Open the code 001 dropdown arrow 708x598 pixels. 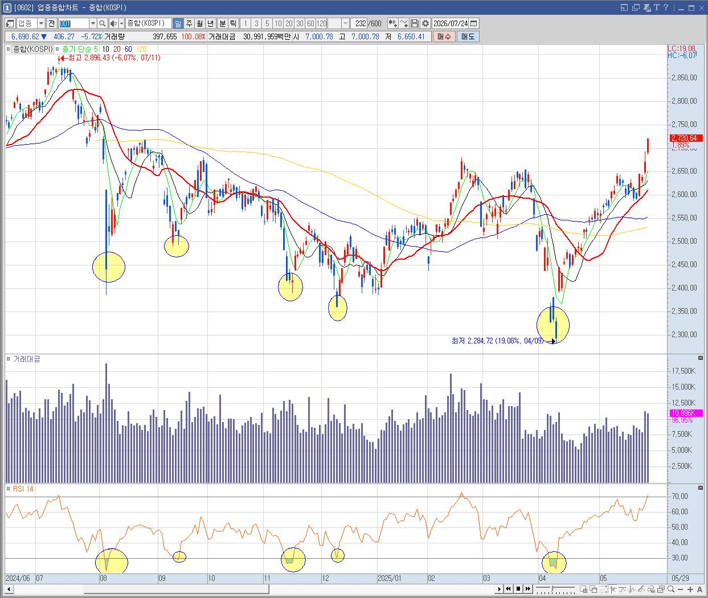(93, 23)
